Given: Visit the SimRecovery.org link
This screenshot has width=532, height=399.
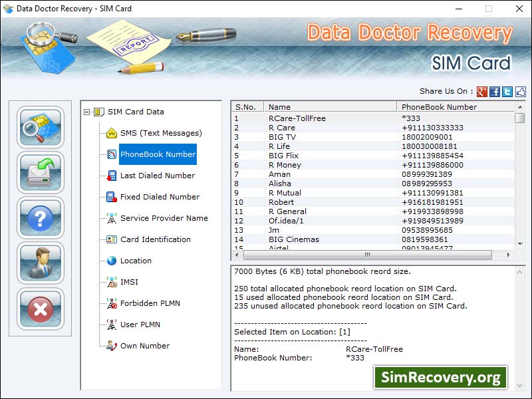Looking at the screenshot, I should [441, 377].
